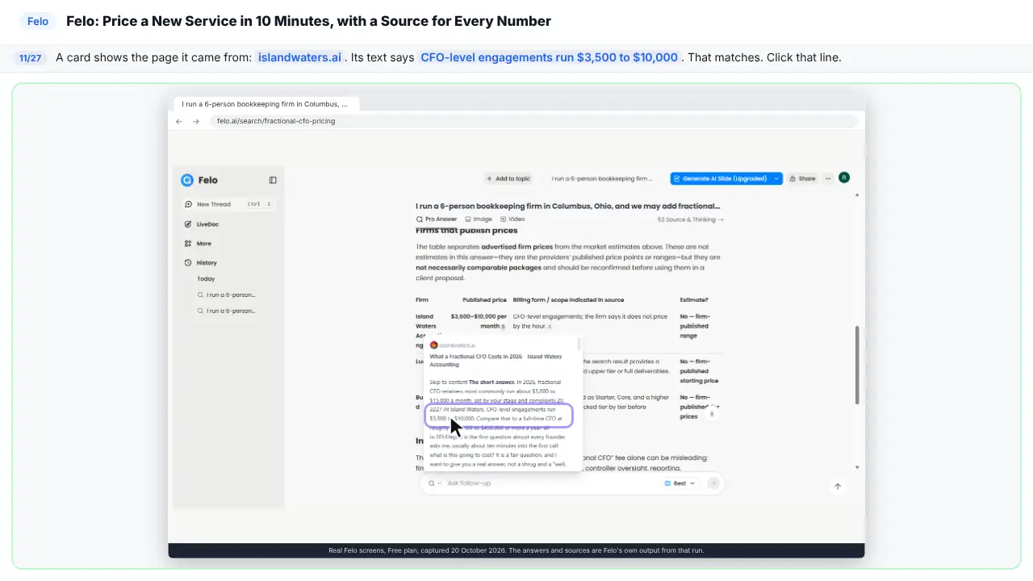Image resolution: width=1033 pixels, height=581 pixels.
Task: Click the citation marker after "by the hour."
Action: pyautogui.click(x=550, y=327)
